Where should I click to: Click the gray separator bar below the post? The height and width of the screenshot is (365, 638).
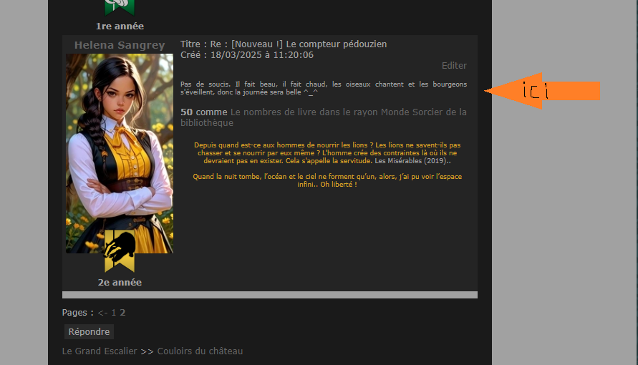point(270,295)
